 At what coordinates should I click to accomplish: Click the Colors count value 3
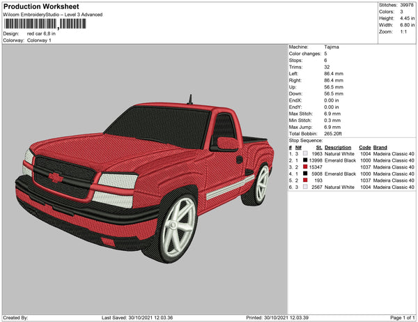401,12
